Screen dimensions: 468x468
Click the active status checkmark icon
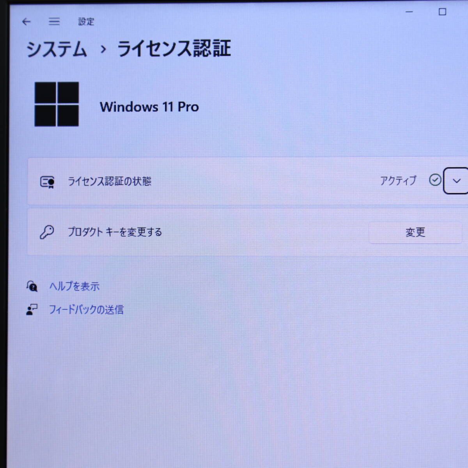pos(435,180)
